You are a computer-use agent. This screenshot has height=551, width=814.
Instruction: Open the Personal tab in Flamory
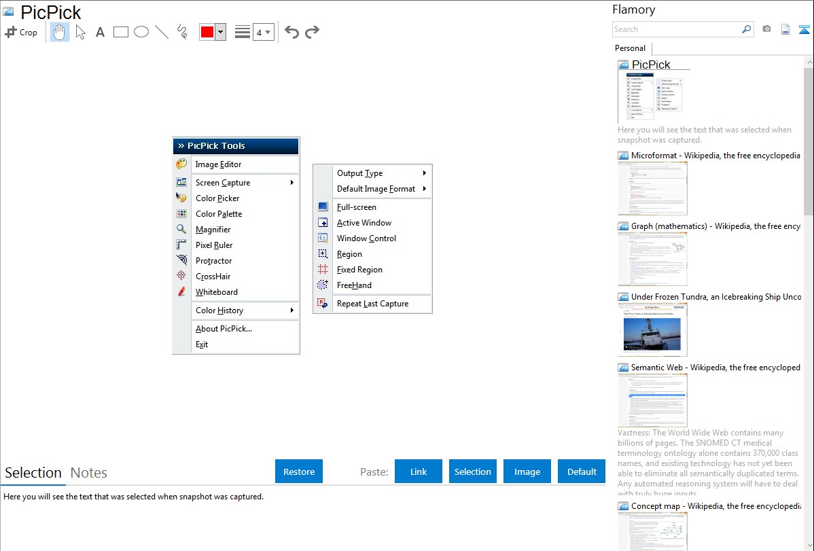pyautogui.click(x=631, y=48)
